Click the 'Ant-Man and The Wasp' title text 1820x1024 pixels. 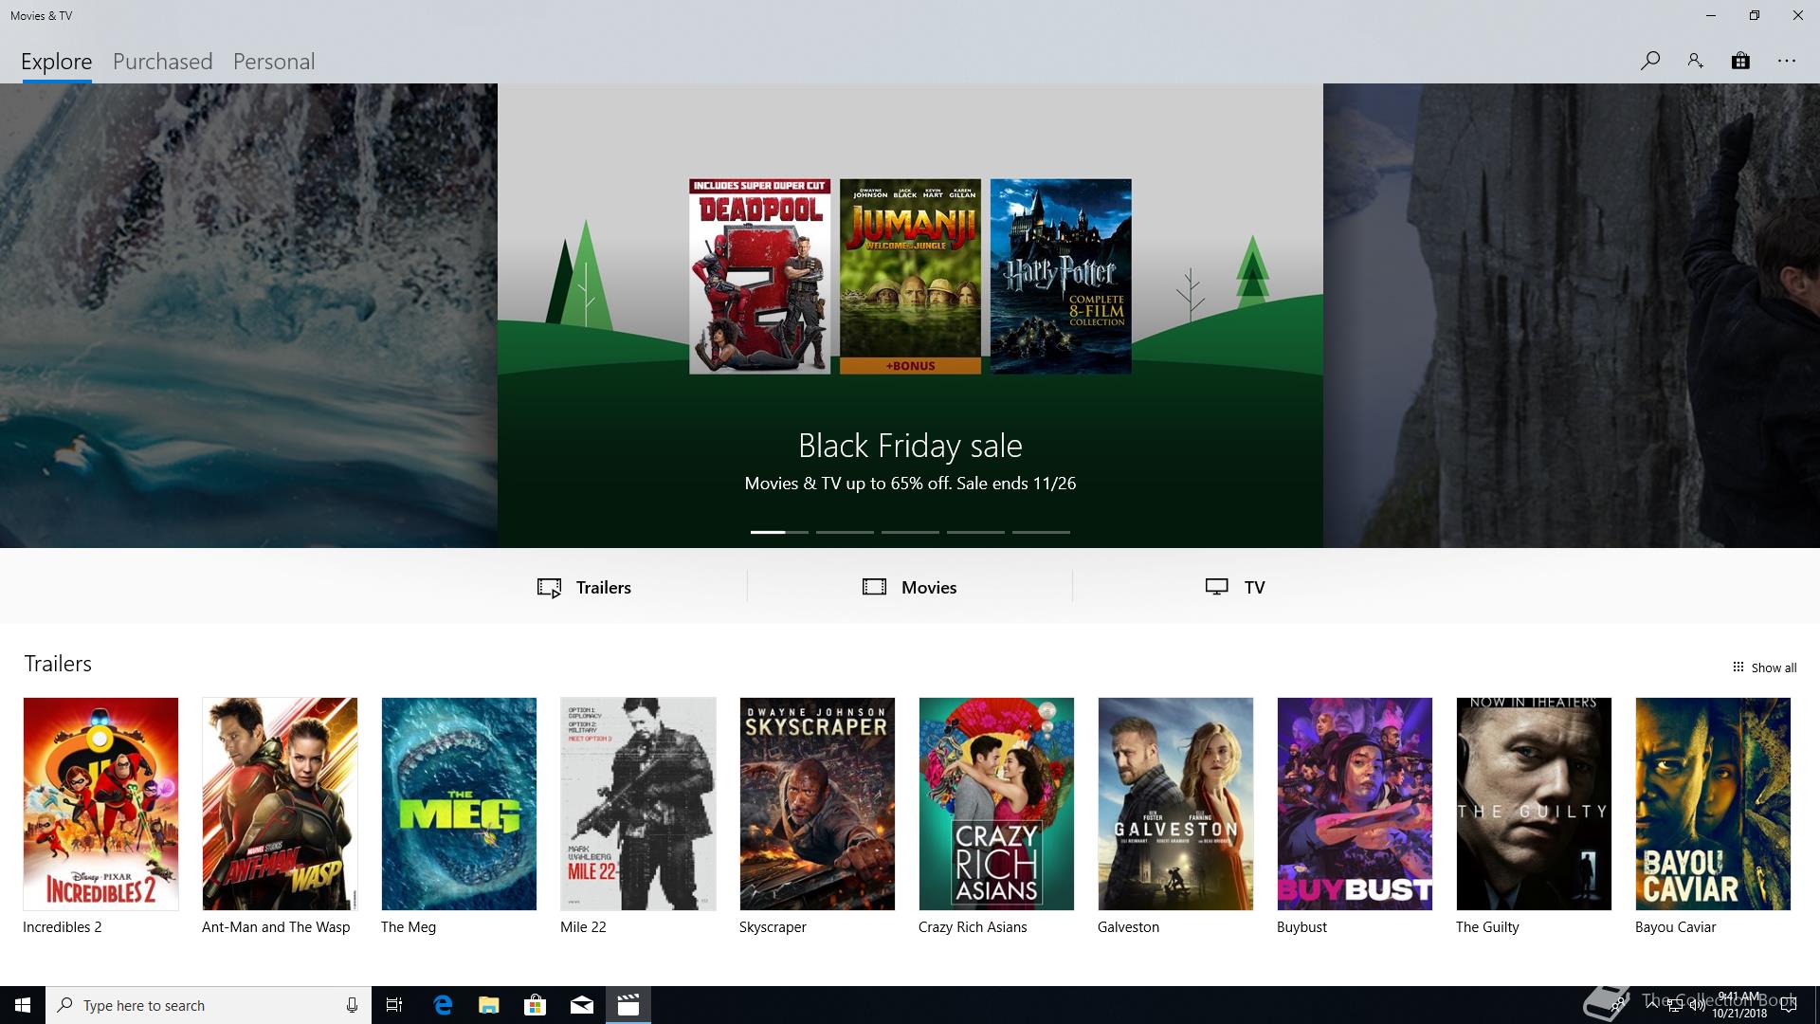[x=276, y=927]
